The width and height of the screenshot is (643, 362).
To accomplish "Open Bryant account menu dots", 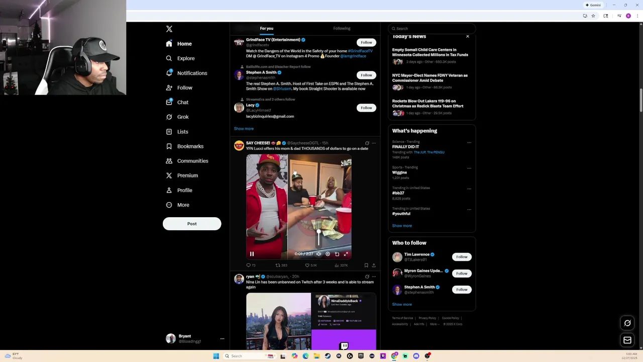I will [x=222, y=339].
